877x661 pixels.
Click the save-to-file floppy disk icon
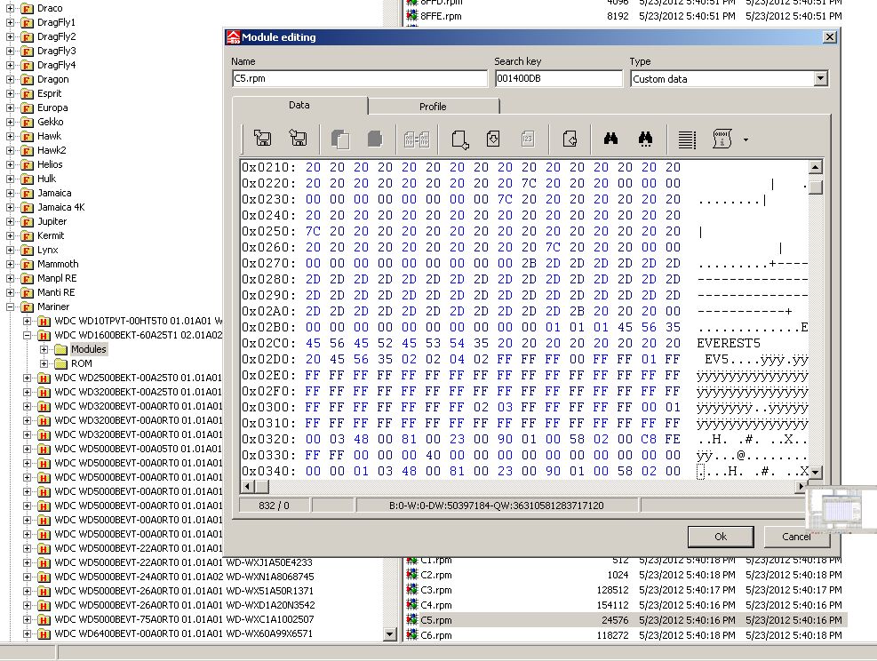pos(298,139)
